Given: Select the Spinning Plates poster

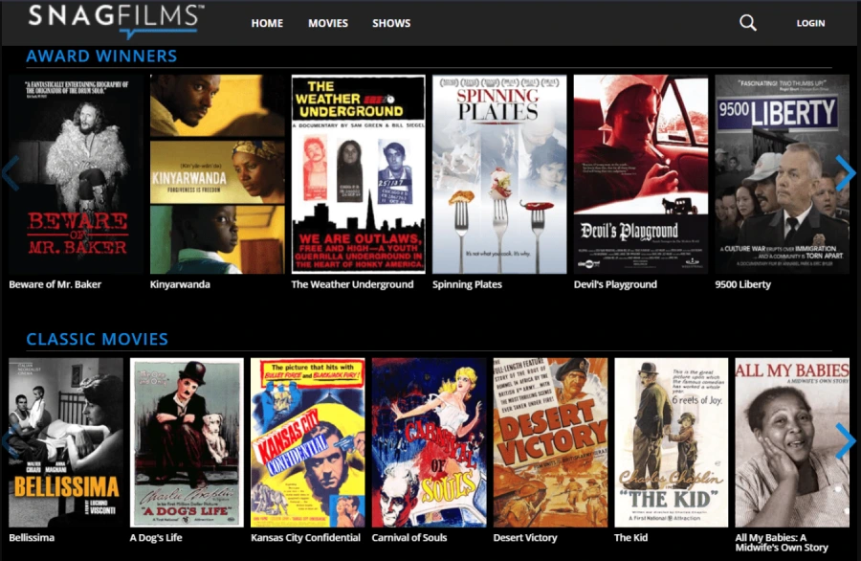Looking at the screenshot, I should tap(498, 172).
